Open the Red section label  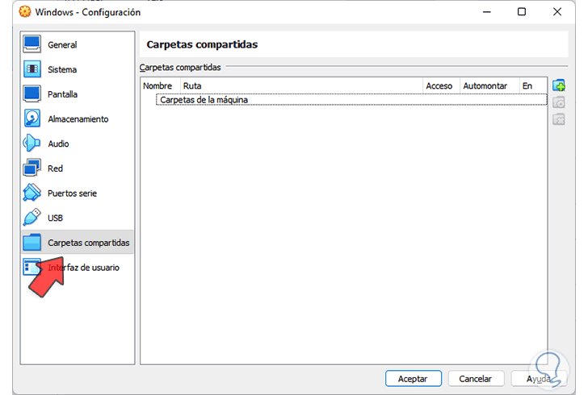pos(55,168)
